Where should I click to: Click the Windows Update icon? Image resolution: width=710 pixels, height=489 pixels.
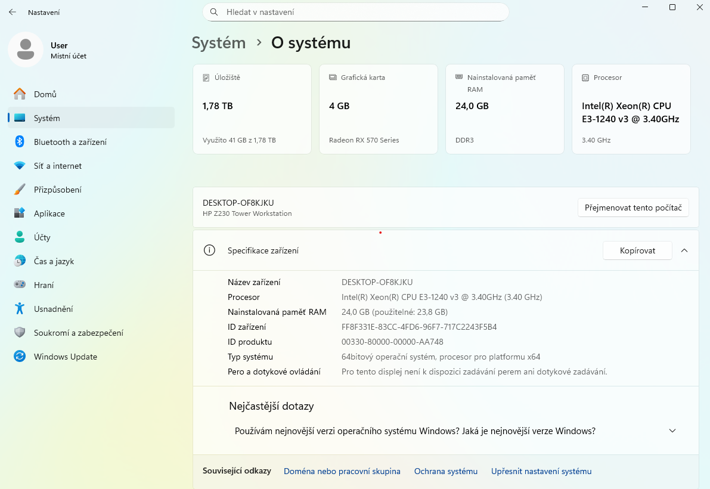click(x=20, y=356)
